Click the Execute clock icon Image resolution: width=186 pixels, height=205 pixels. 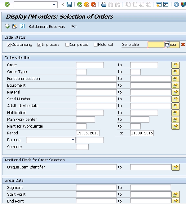7,26
